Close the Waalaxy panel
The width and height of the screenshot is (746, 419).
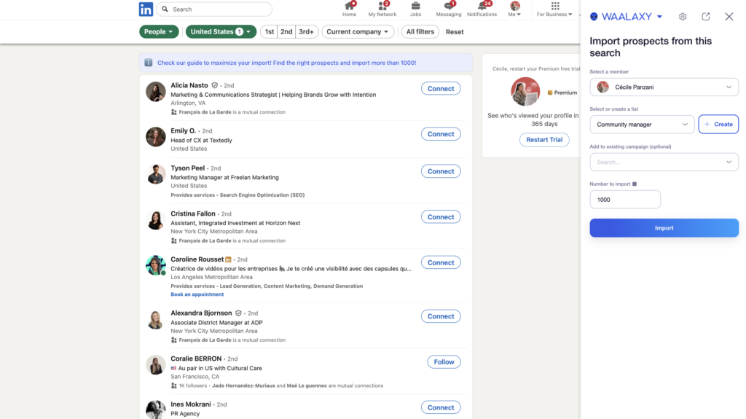coord(729,17)
